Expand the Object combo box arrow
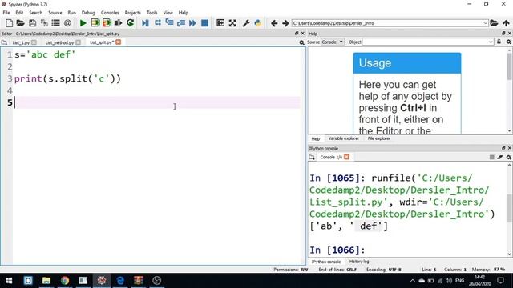 click(x=491, y=42)
